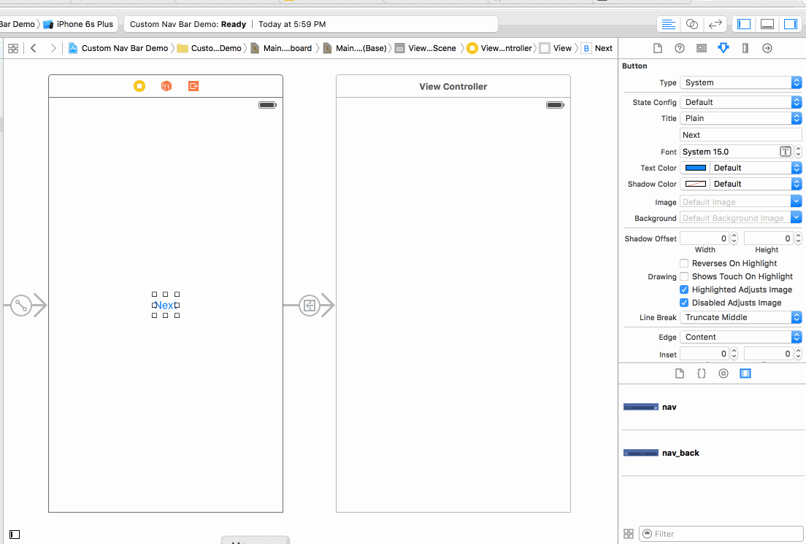The height and width of the screenshot is (544, 806).
Task: Click the library Filter field
Action: [x=721, y=534]
